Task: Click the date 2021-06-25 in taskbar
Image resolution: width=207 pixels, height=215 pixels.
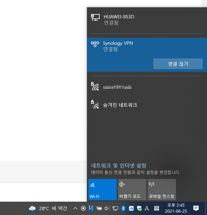Action: 176,211
